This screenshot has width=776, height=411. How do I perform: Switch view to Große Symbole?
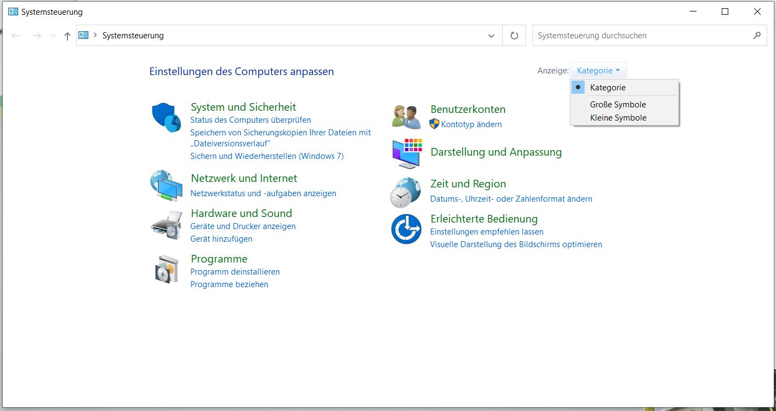tap(618, 105)
